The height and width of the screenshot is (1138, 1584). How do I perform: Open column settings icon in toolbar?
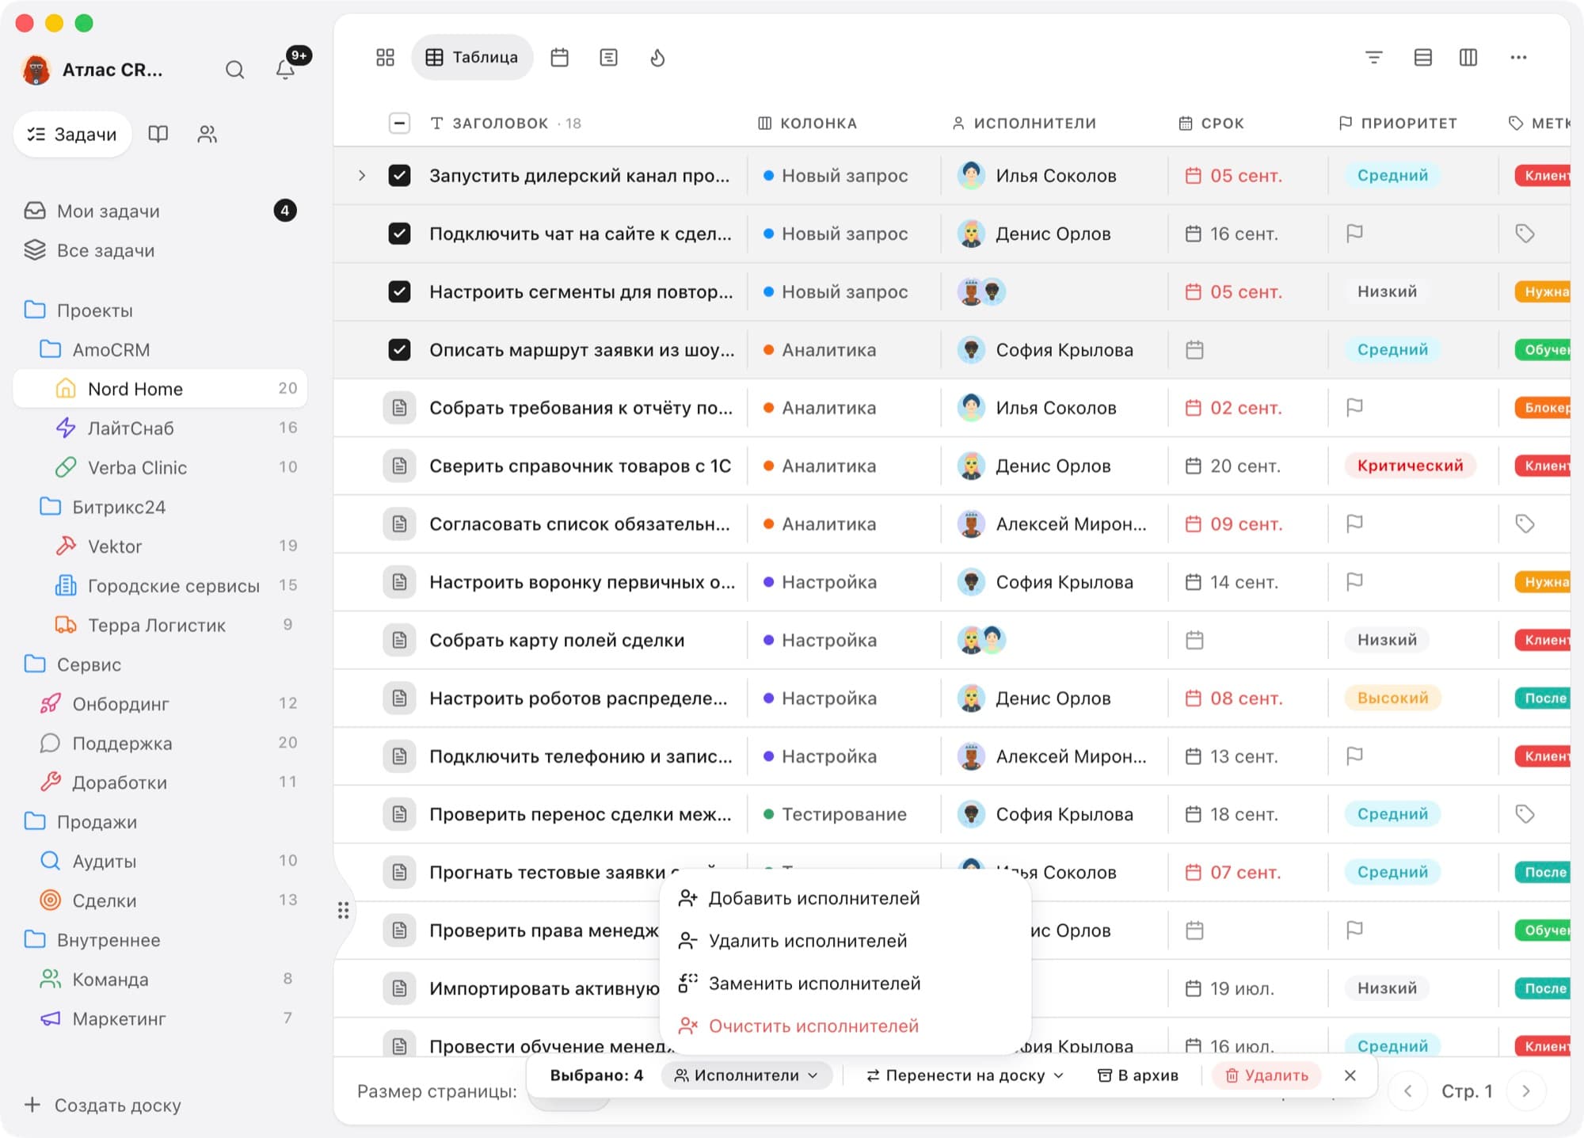click(1468, 57)
